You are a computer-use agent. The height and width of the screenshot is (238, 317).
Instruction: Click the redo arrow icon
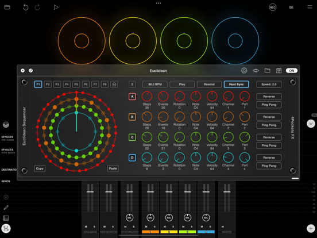coord(37,7)
